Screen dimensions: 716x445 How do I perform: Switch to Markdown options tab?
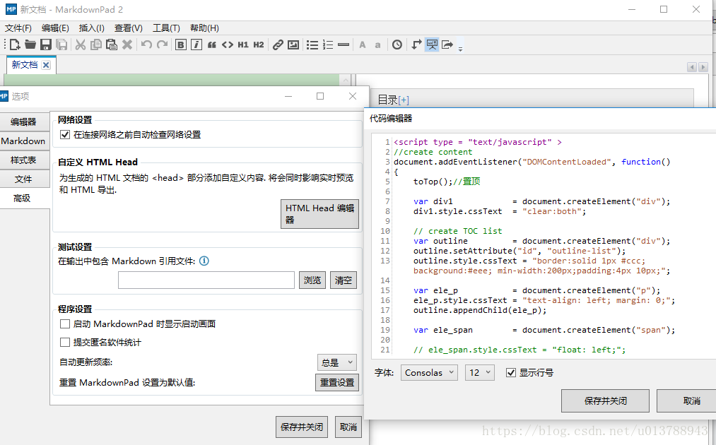point(24,141)
